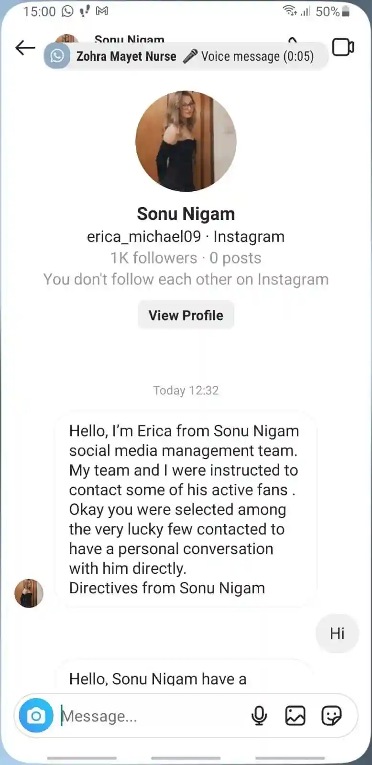Tap the battery 50% indicator
Image resolution: width=372 pixels, height=765 pixels.
(x=333, y=11)
